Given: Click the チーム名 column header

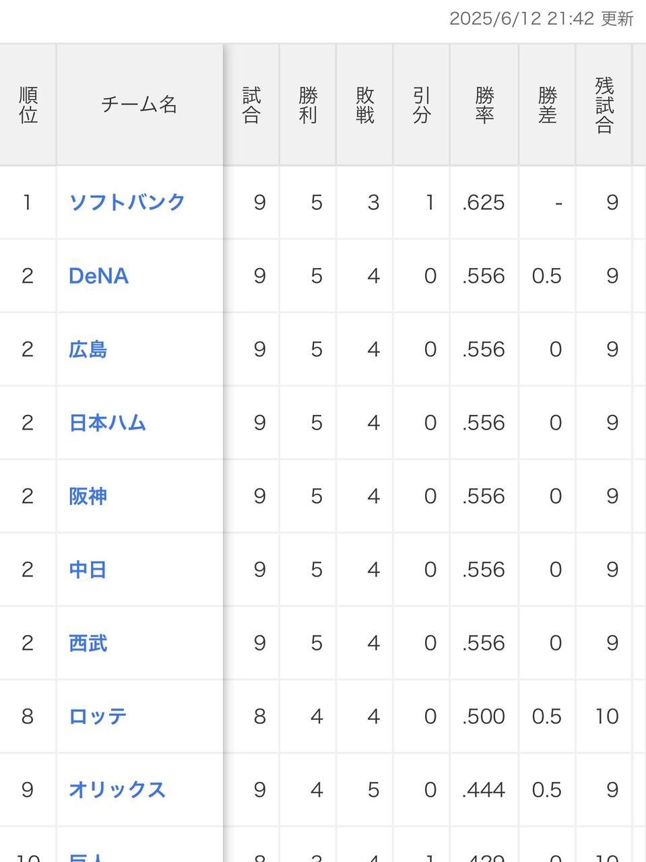Looking at the screenshot, I should (x=139, y=105).
